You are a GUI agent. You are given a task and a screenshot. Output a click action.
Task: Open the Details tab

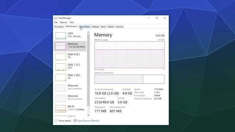pyautogui.click(x=111, y=27)
